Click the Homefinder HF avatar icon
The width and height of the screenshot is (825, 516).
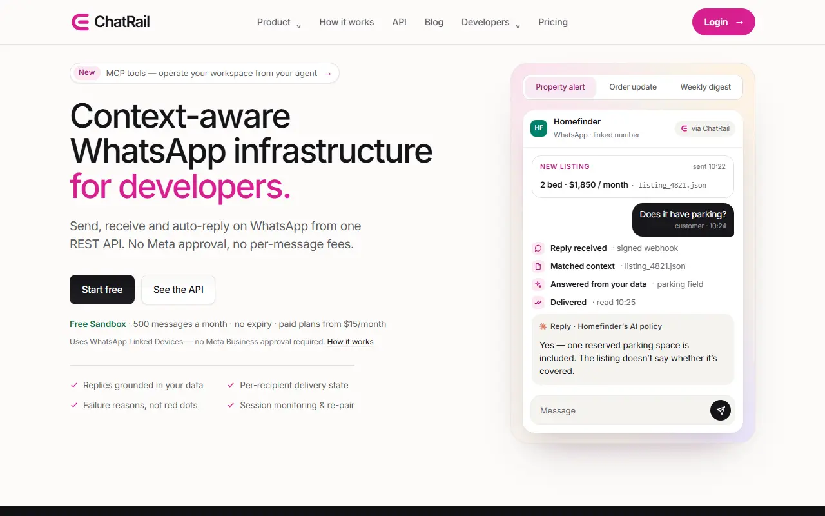pos(539,128)
